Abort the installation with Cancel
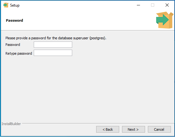Viewport: 175px width, 137px height. coord(159,129)
